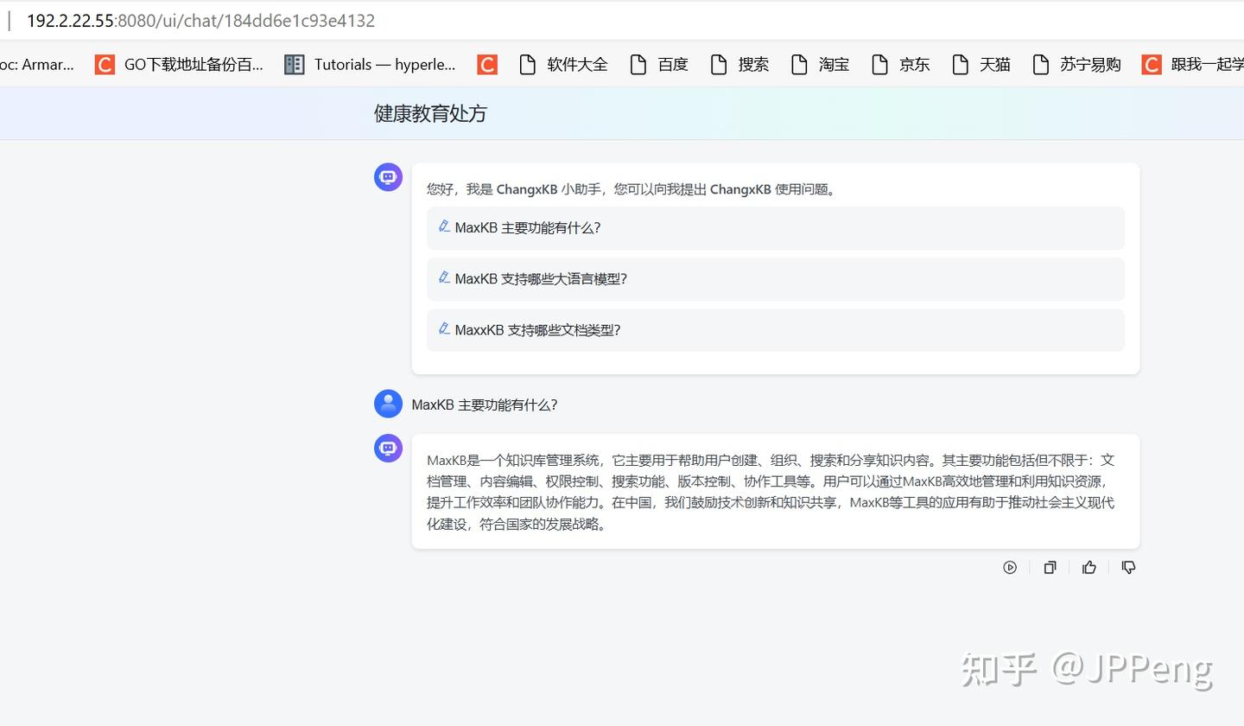Click the page icon before 软件大全 bookmark
This screenshot has height=726, width=1244.
pyautogui.click(x=528, y=64)
